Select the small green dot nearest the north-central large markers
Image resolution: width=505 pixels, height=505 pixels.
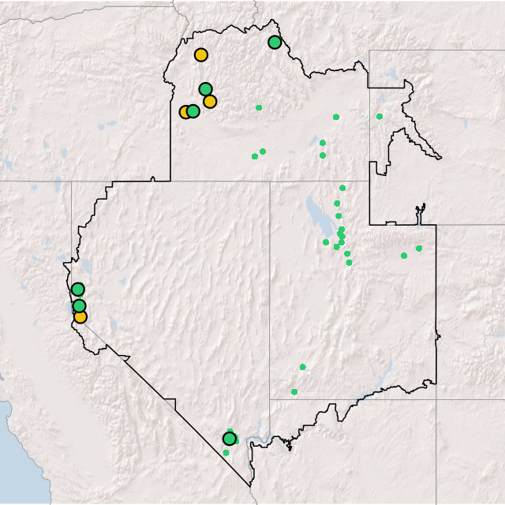pos(259,107)
